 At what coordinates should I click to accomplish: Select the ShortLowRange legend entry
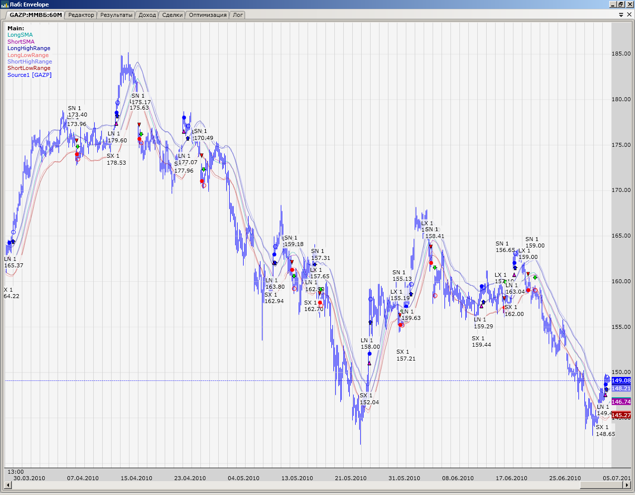tap(29, 68)
